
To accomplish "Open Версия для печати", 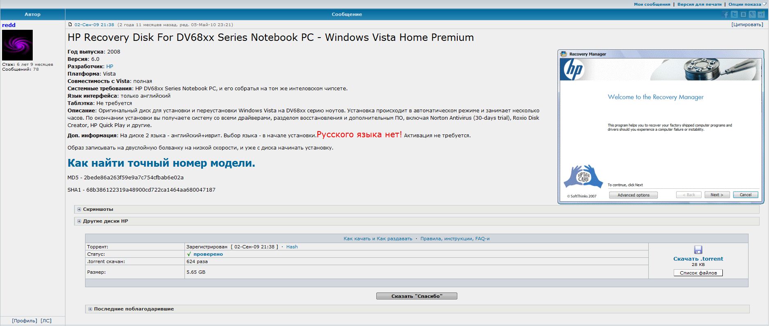I will (x=699, y=4).
